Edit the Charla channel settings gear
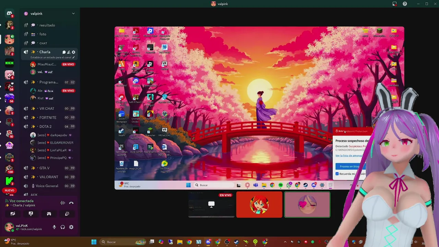The image size is (439, 247). pyautogui.click(x=73, y=52)
